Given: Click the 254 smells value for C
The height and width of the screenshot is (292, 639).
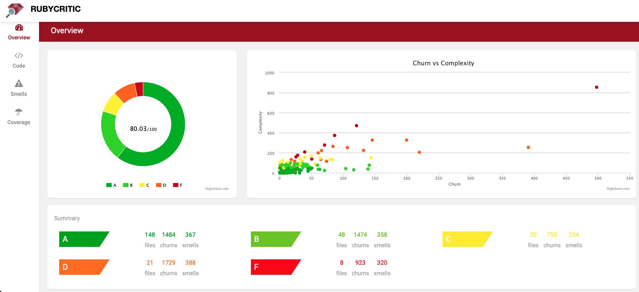Looking at the screenshot, I should click(x=574, y=235).
